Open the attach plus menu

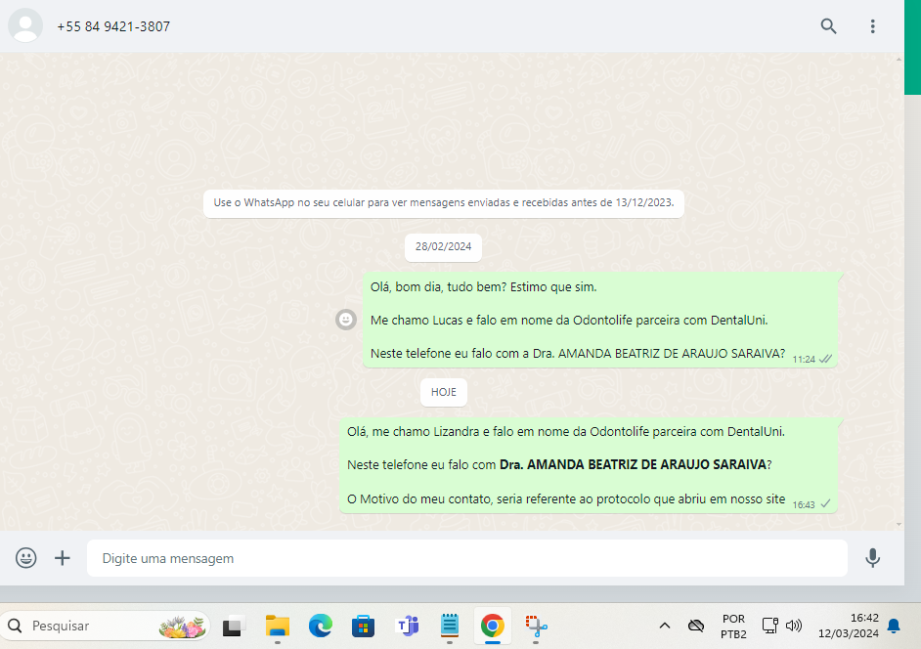[63, 558]
